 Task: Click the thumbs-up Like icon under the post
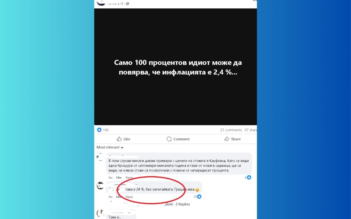point(119,139)
